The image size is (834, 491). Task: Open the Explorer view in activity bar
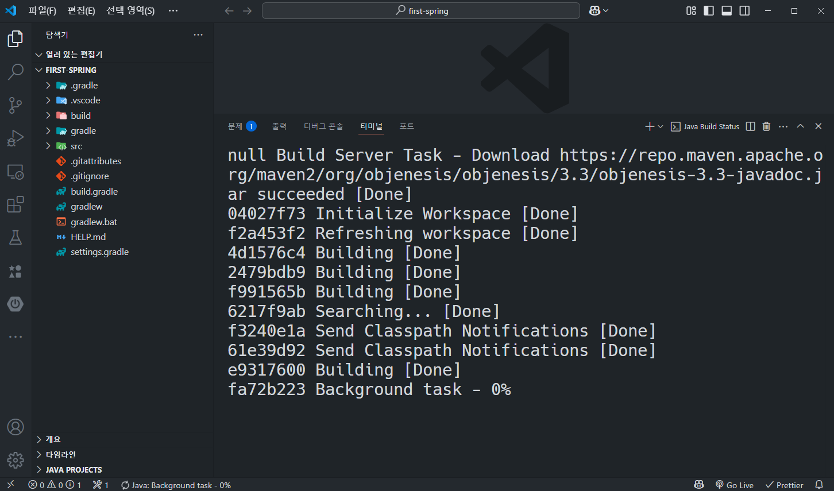tap(16, 39)
